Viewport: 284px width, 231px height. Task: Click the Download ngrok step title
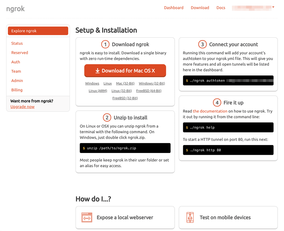click(130, 44)
